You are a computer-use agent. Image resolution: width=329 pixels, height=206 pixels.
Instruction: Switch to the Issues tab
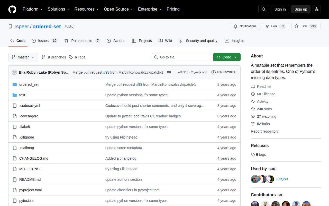pos(44,41)
